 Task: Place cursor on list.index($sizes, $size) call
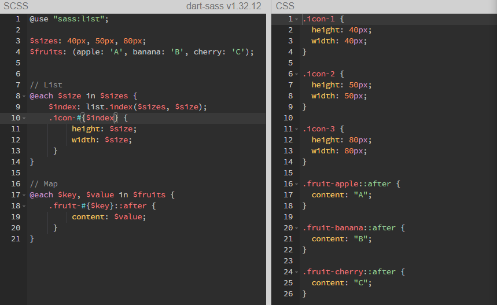(x=144, y=107)
